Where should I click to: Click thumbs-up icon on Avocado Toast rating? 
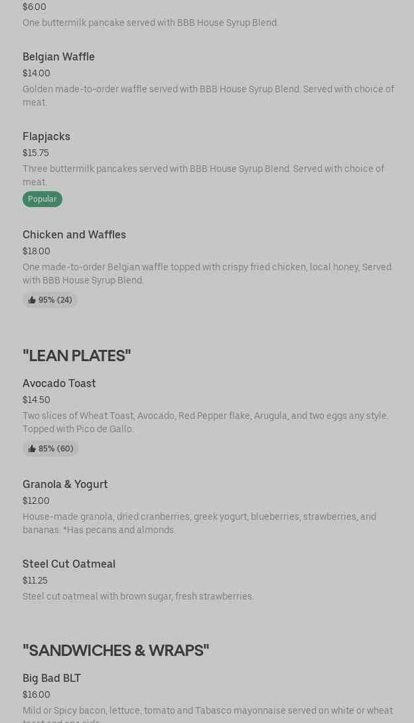32,449
